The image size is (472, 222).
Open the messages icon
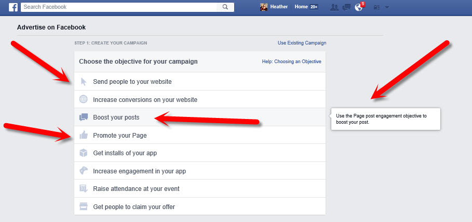tap(346, 7)
